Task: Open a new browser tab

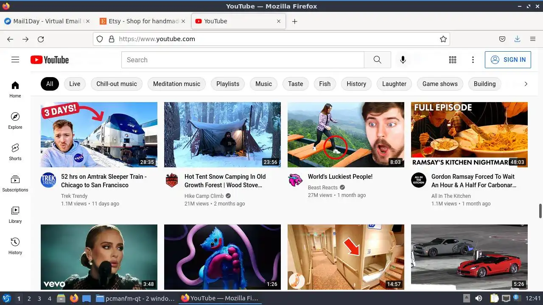Action: click(x=294, y=21)
